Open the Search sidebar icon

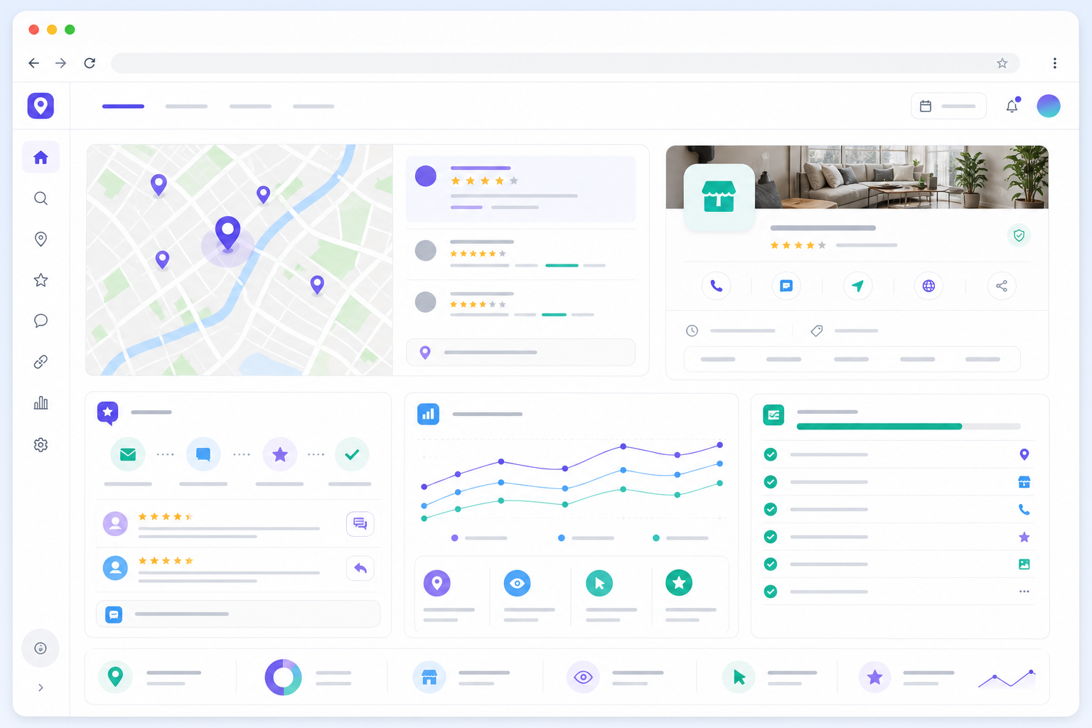[x=41, y=198]
